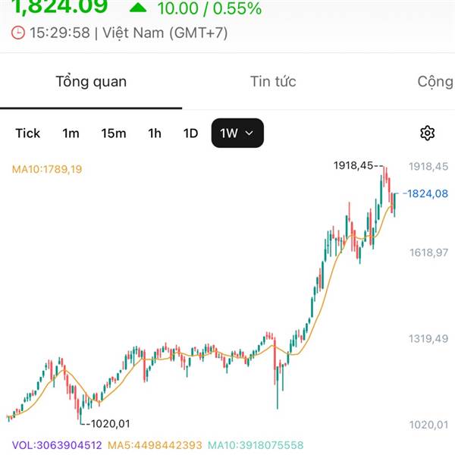455x455 pixels.
Task: Open chart settings gear icon
Action: click(427, 133)
